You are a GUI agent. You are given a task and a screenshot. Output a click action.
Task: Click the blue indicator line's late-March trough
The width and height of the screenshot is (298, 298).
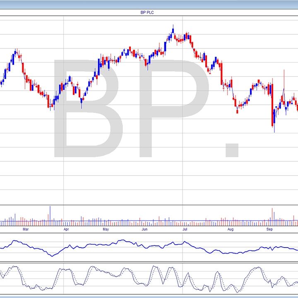[x=52, y=256]
